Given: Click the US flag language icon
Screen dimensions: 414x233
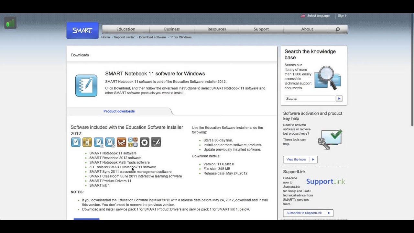Looking at the screenshot, I should [303, 16].
